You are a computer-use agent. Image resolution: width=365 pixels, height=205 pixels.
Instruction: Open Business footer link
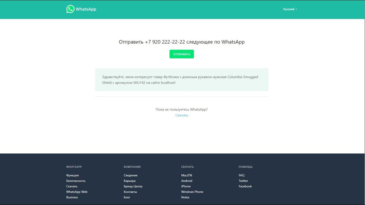tap(72, 197)
